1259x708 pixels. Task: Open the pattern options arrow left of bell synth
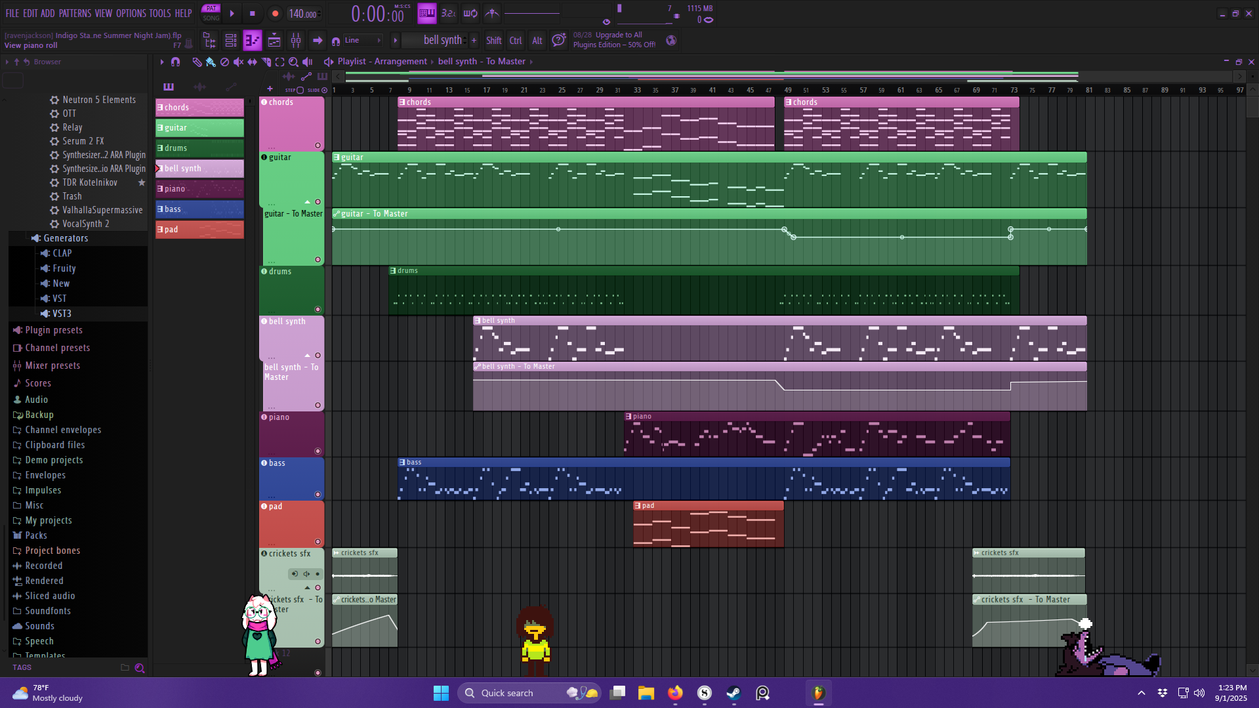(x=395, y=41)
